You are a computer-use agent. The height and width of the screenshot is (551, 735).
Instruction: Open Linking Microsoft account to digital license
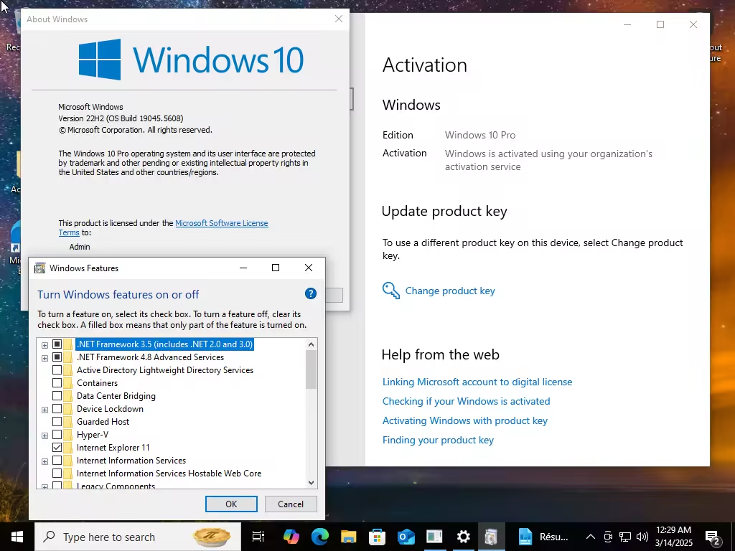tap(477, 382)
